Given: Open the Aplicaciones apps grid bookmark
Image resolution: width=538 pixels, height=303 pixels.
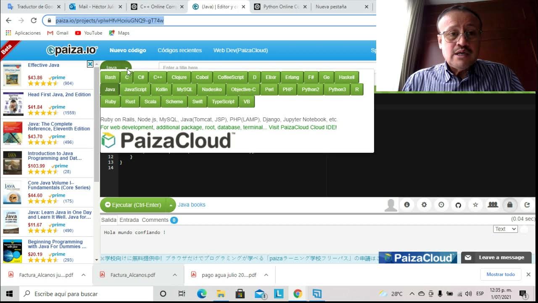Looking at the screenshot, I should coord(23,33).
